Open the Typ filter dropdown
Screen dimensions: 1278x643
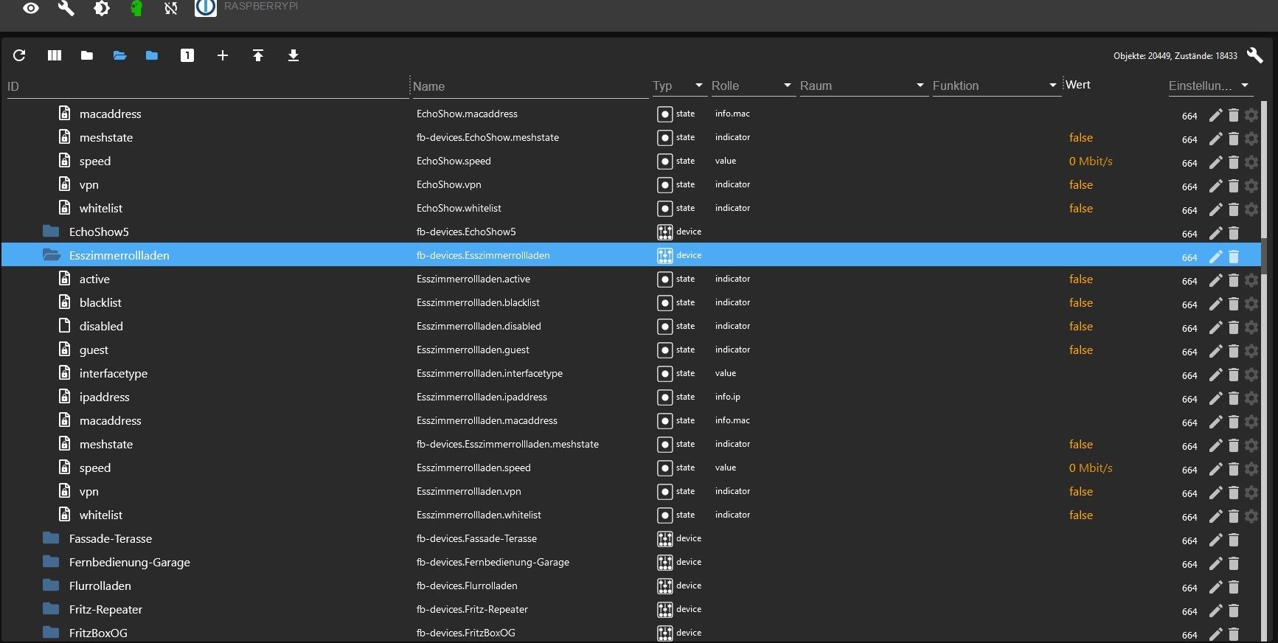pos(698,86)
